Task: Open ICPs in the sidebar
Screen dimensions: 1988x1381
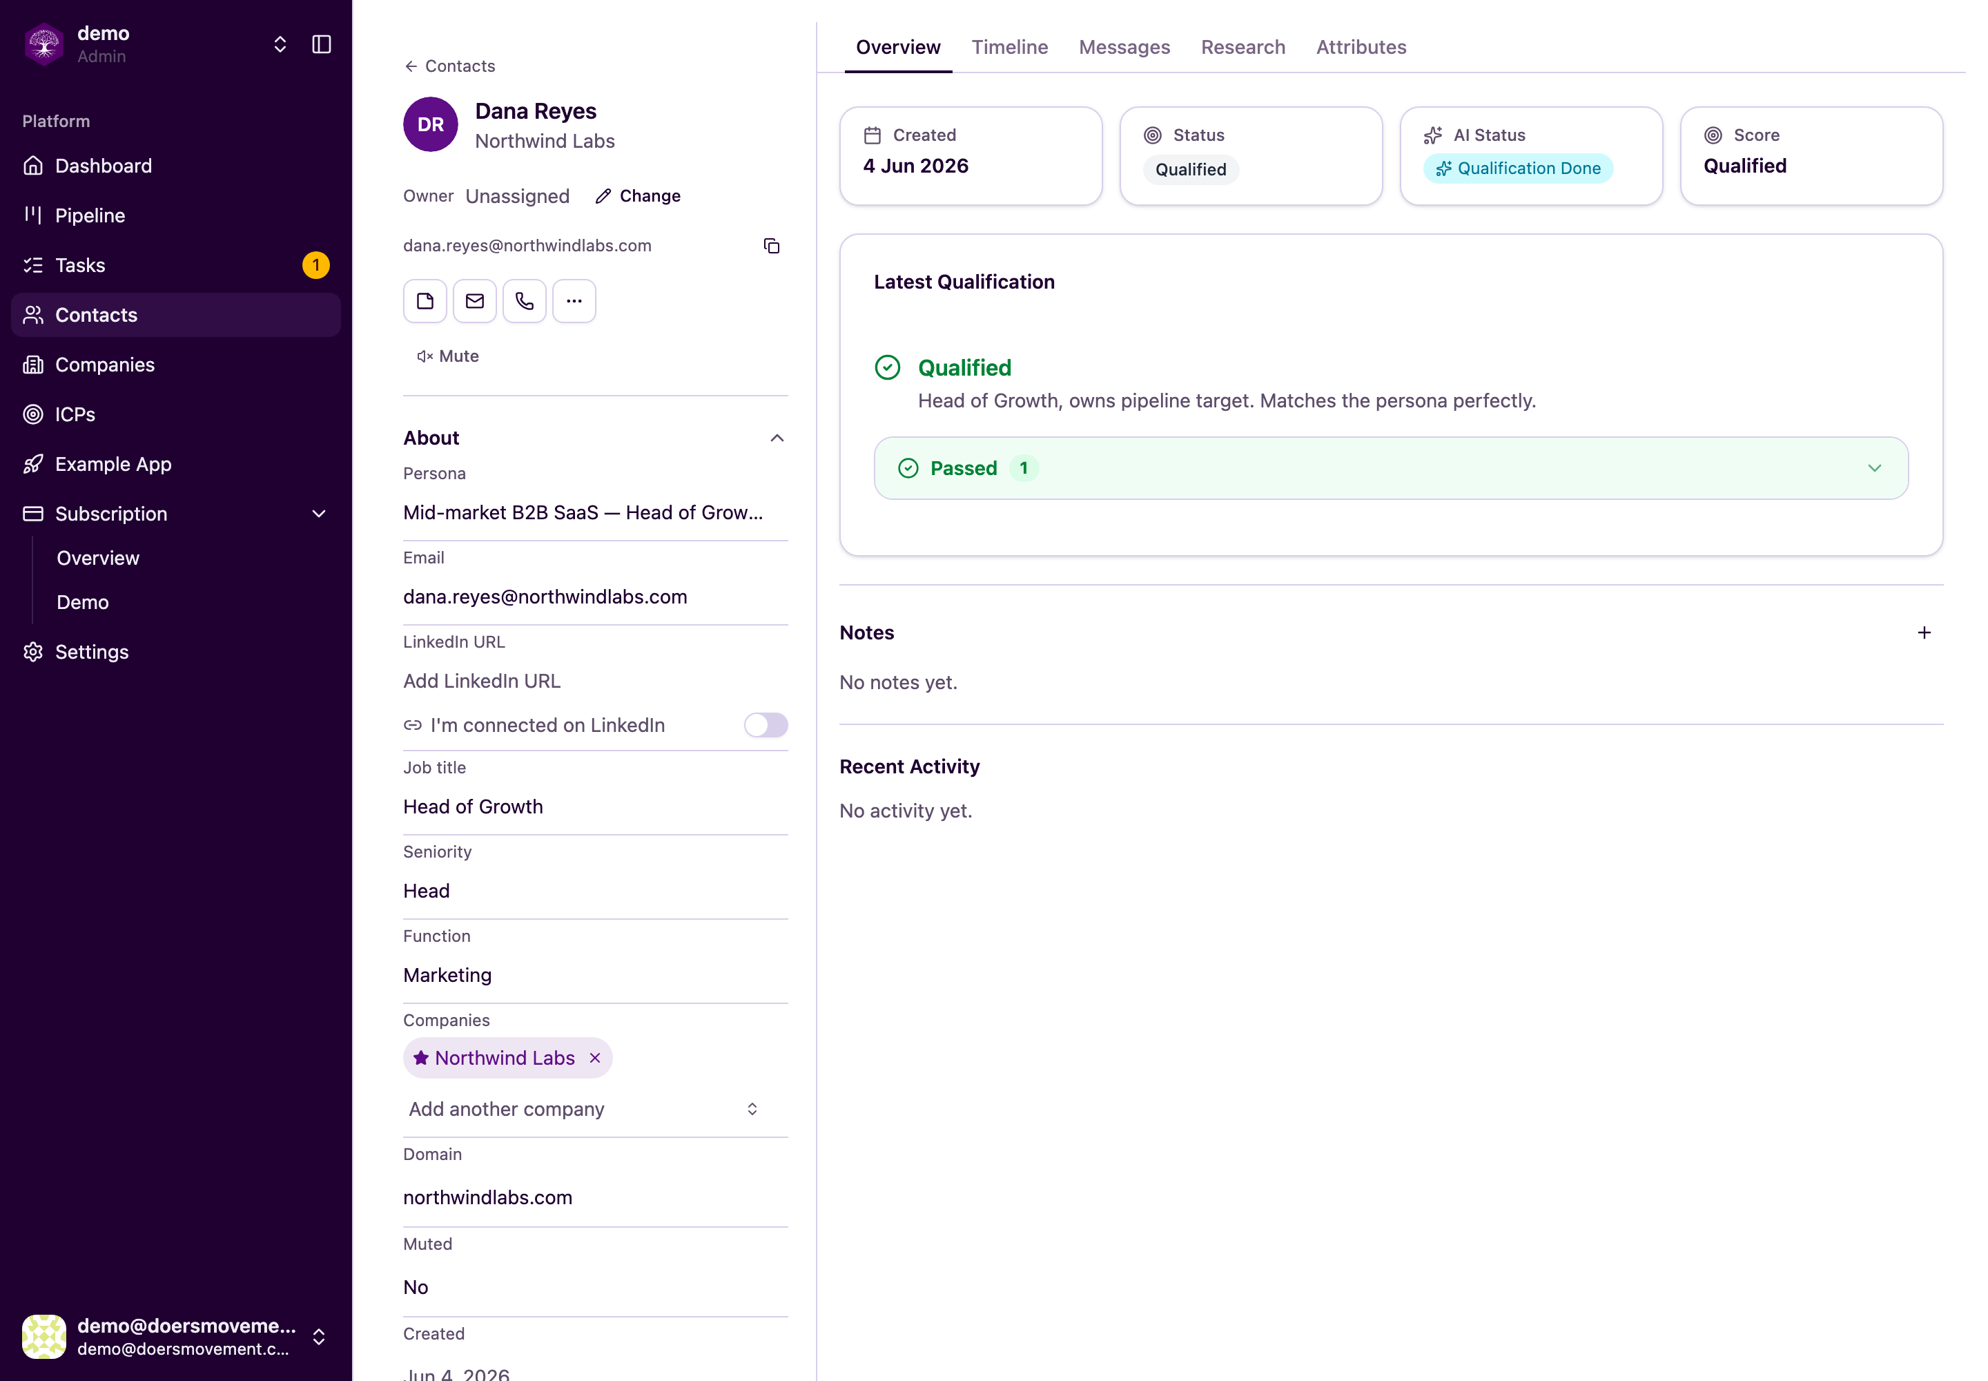Action: pos(175,414)
